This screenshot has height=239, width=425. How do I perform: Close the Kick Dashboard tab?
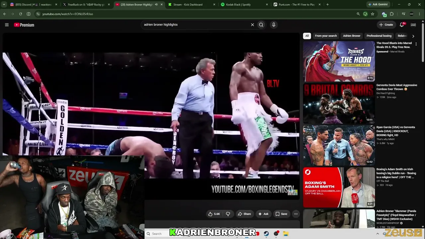(x=214, y=5)
